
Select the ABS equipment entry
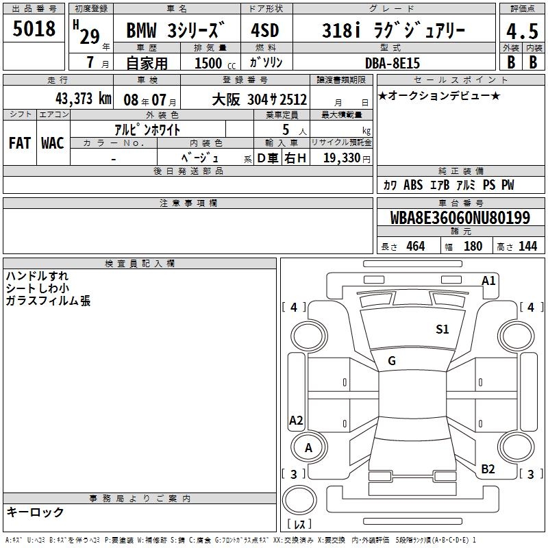coord(413,184)
